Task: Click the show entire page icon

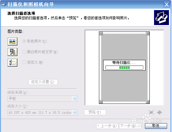Action: 160,112
